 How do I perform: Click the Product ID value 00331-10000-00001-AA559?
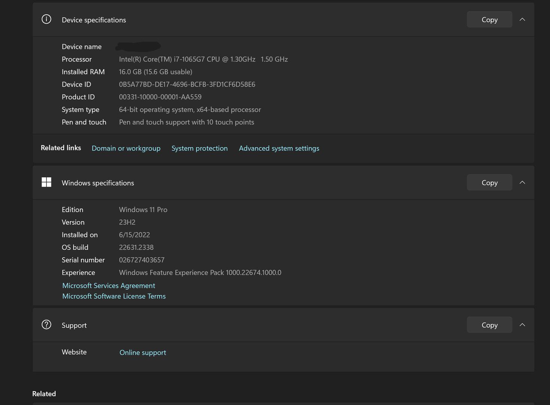tap(160, 97)
